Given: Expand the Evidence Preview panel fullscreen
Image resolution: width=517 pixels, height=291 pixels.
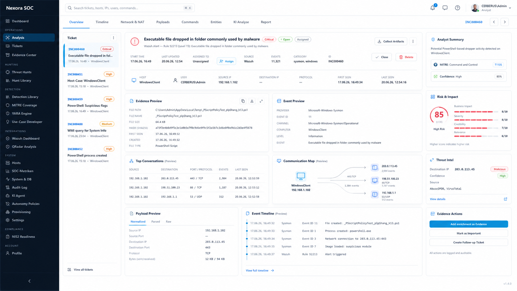Looking at the screenshot, I should [x=261, y=101].
